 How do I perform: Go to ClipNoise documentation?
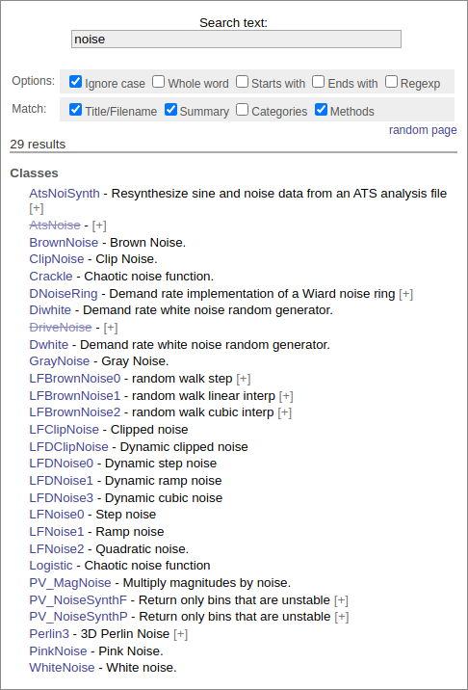coord(57,259)
